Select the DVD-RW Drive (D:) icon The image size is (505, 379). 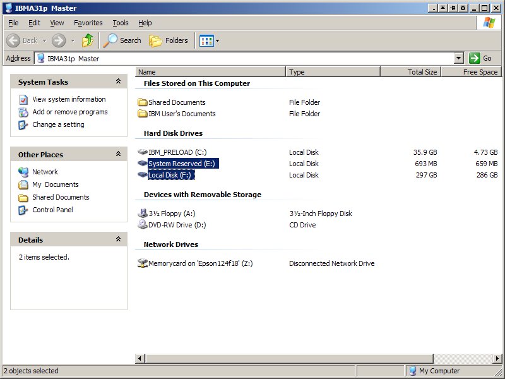point(142,225)
